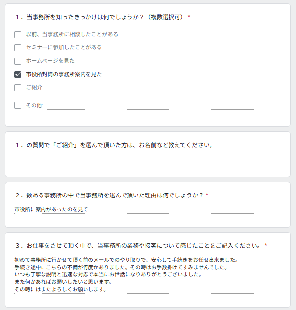296x310 pixels.
Task: Click the red required asterisk of question 2
Action: pos(207,195)
